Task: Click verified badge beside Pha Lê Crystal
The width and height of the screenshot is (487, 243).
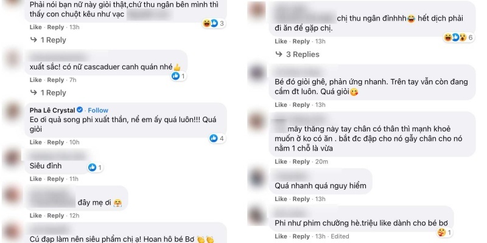Action: 80,110
